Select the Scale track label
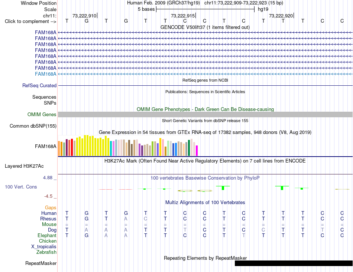The width and height of the screenshot is (353, 272). (x=50, y=9)
